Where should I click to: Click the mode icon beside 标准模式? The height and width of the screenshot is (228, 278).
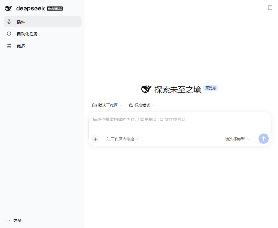point(131,105)
